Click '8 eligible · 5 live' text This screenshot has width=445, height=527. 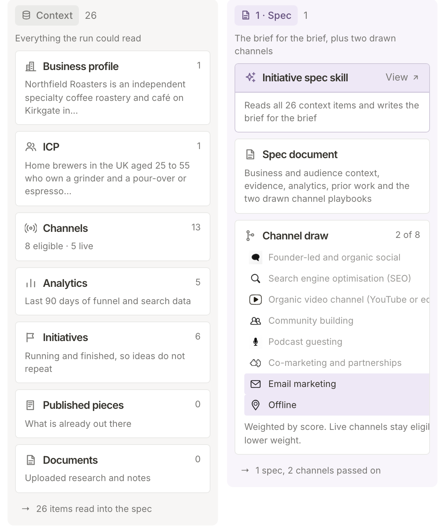pyautogui.click(x=59, y=246)
